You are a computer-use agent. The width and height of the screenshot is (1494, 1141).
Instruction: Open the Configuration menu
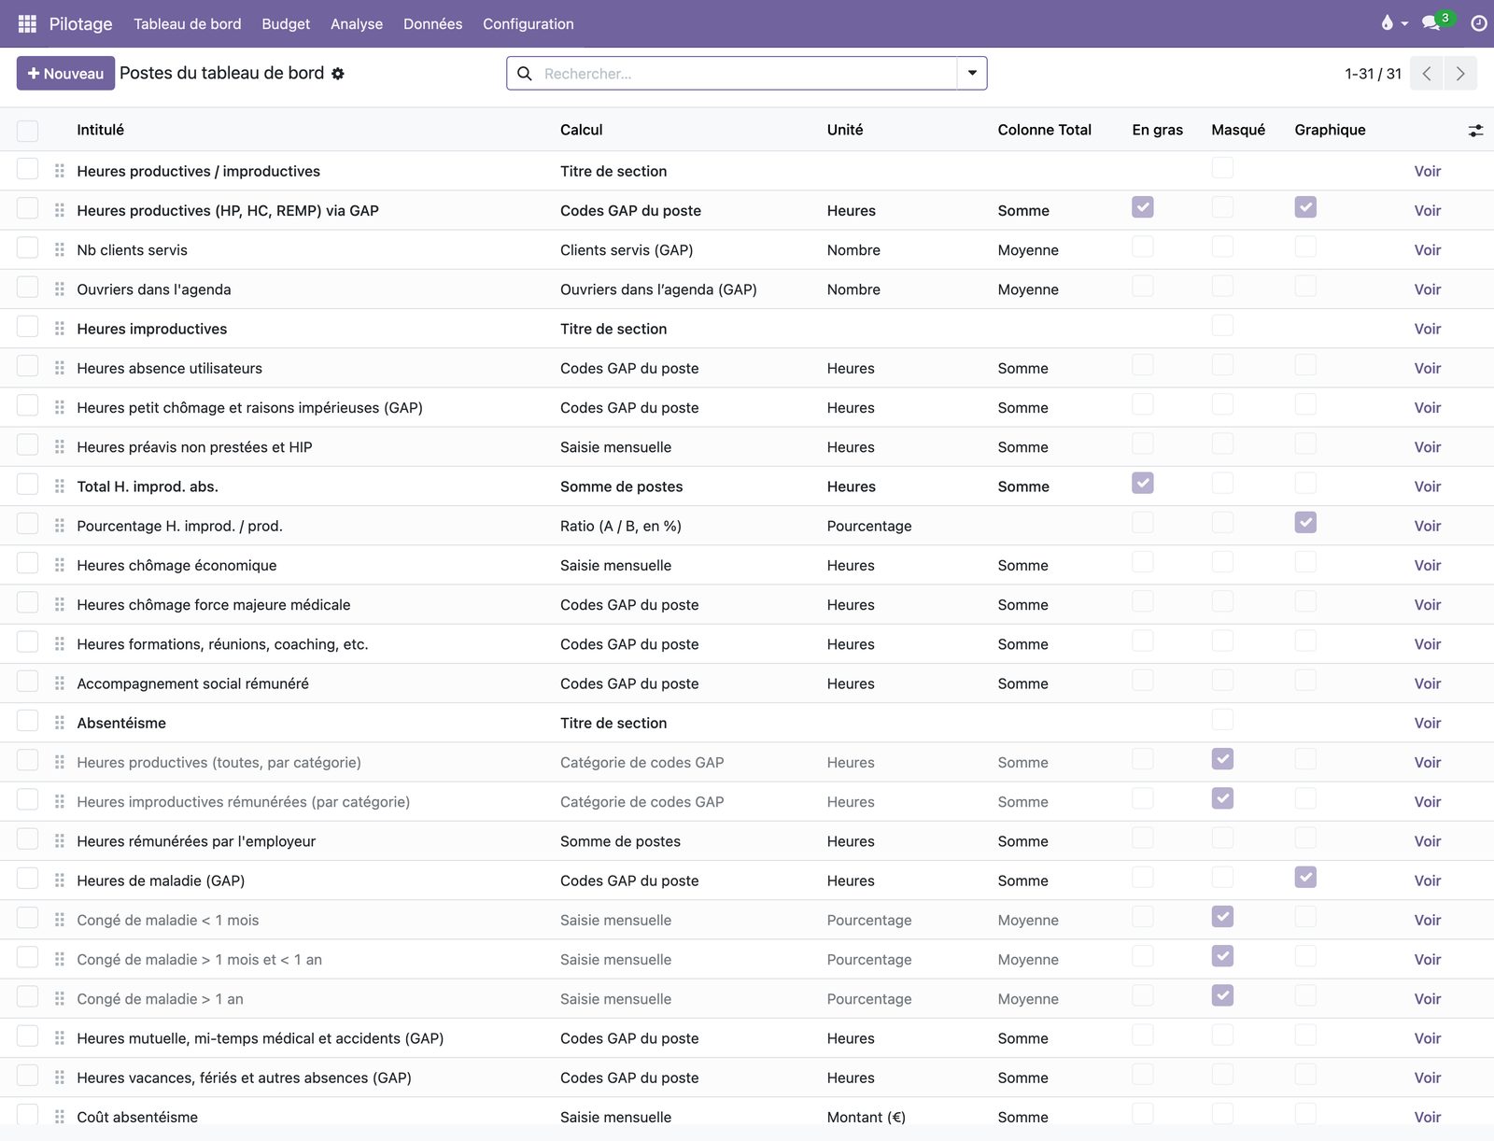click(529, 24)
